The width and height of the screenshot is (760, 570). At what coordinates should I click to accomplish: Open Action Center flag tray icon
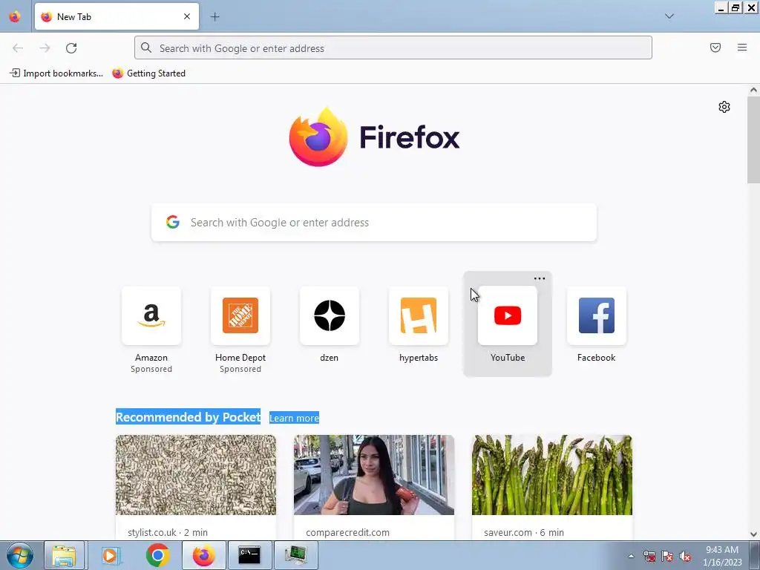click(x=667, y=556)
